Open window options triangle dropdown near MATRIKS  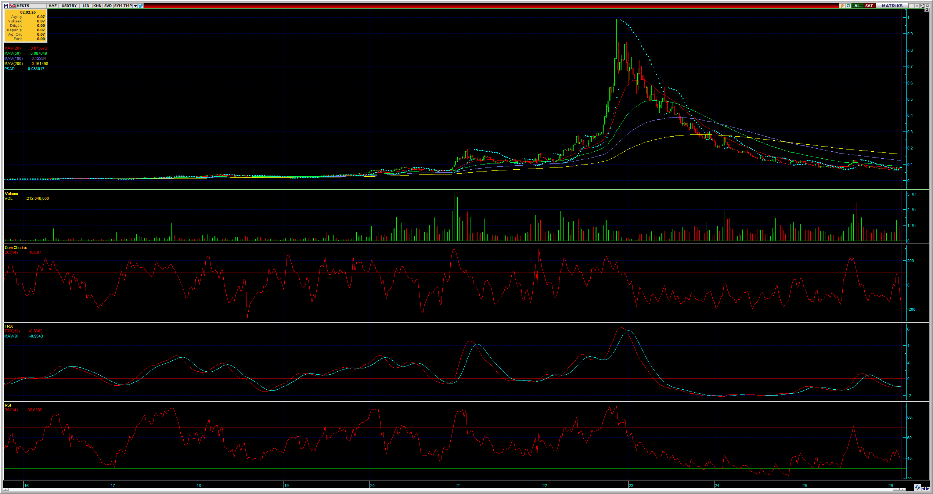[x=911, y=6]
